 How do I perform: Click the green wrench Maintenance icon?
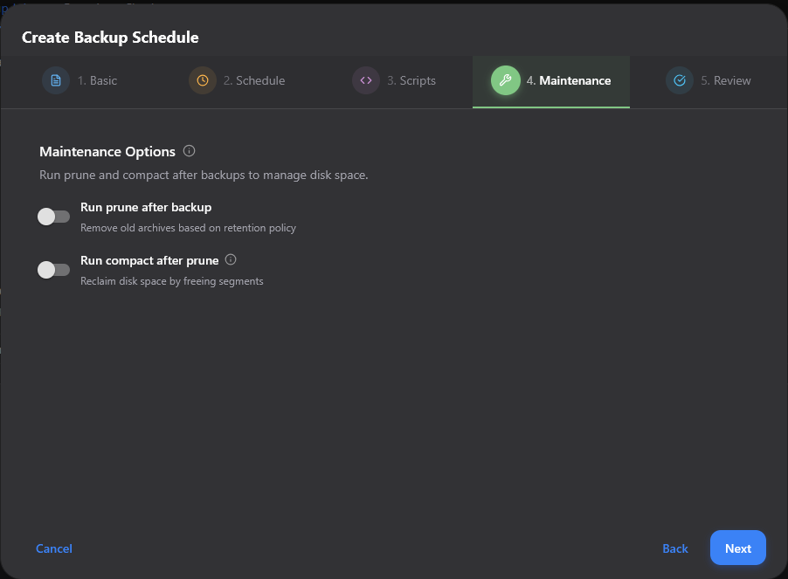[505, 80]
